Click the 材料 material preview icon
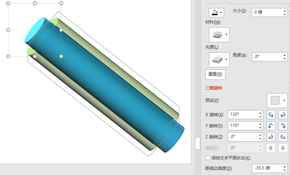This screenshot has height=175, width=290. point(217,34)
